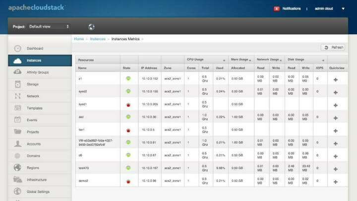The height and width of the screenshot is (201, 357).
Task: Select Templates menu item
Action: (x=40, y=108)
